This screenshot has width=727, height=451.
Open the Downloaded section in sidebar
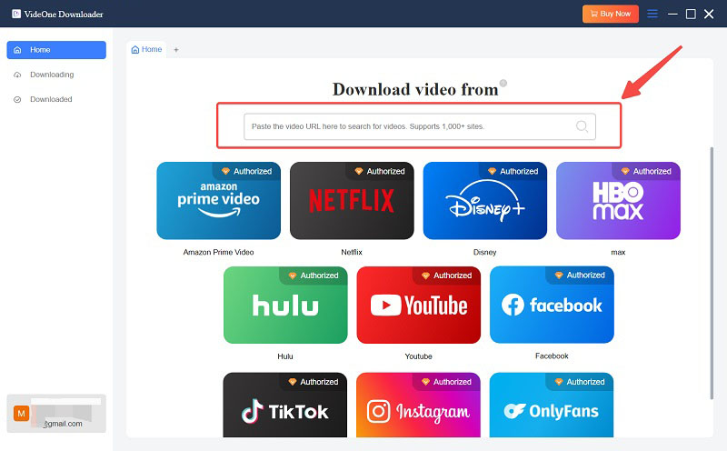[x=51, y=99]
